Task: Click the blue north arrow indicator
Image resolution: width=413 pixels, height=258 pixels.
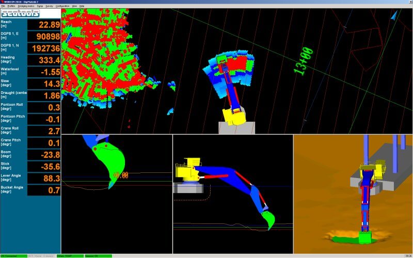Action: click(x=394, y=15)
